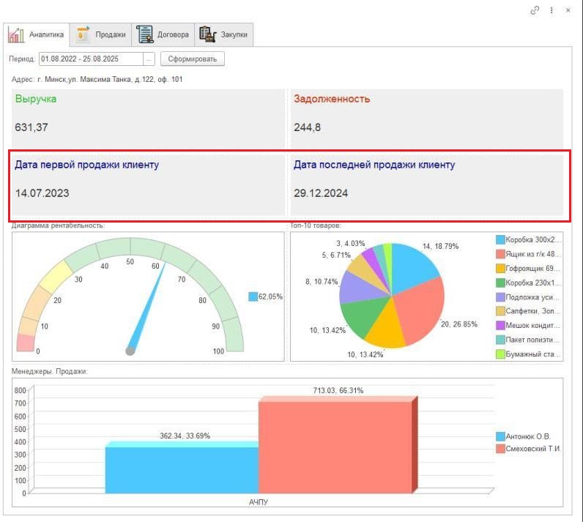The width and height of the screenshot is (583, 522).
Task: Click the Аналитика chart icon
Action: click(x=16, y=34)
